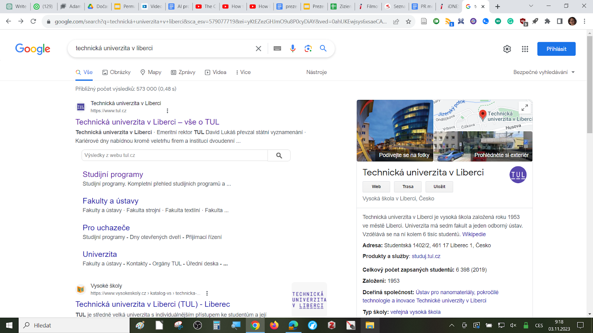Open the Studijní programy sitelink
593x333 pixels.
(113, 175)
